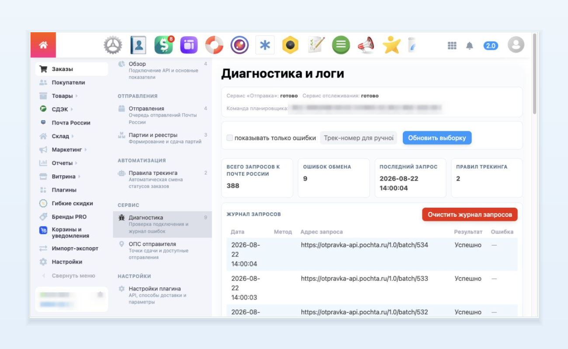Click the 2.0 version badge
The width and height of the screenshot is (568, 349).
[491, 45]
